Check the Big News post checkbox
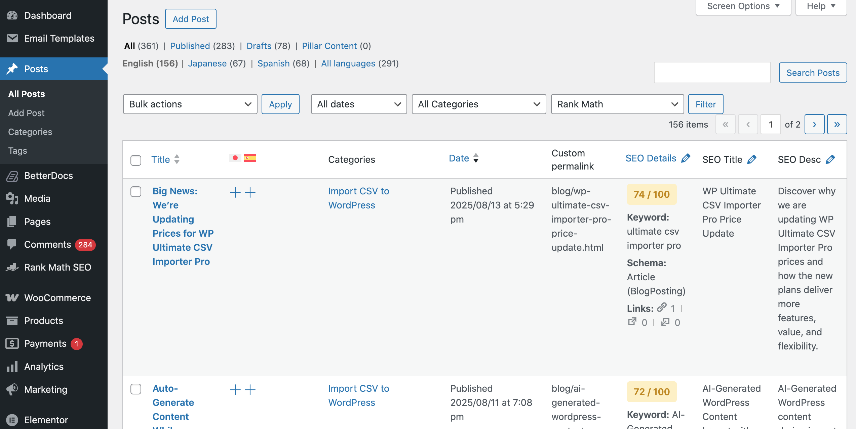 pyautogui.click(x=136, y=192)
